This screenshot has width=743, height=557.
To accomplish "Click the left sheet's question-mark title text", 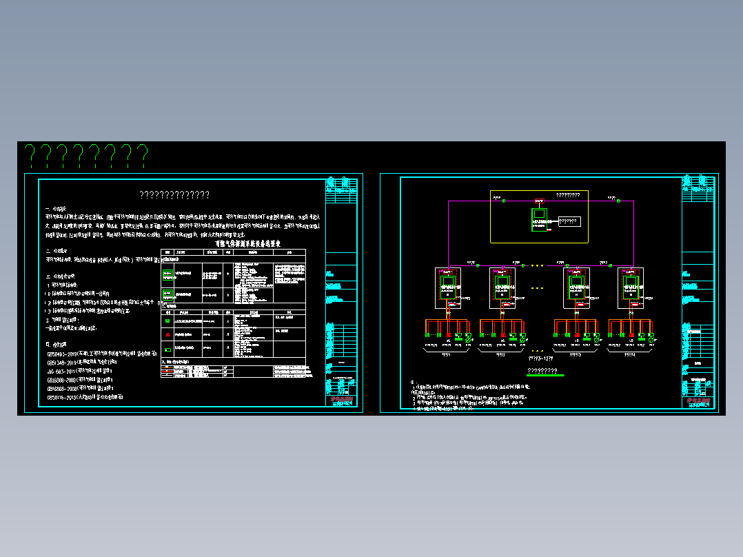I will [x=174, y=195].
